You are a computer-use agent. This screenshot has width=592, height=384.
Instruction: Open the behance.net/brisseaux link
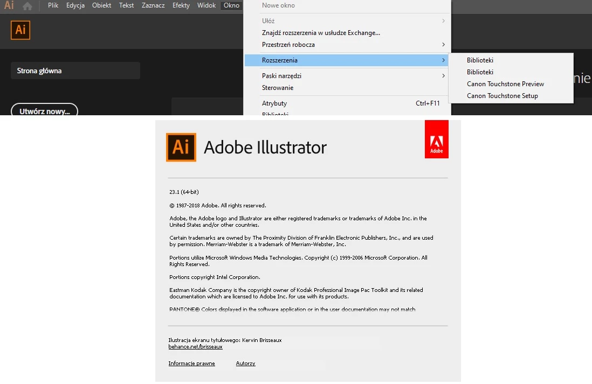tap(195, 347)
